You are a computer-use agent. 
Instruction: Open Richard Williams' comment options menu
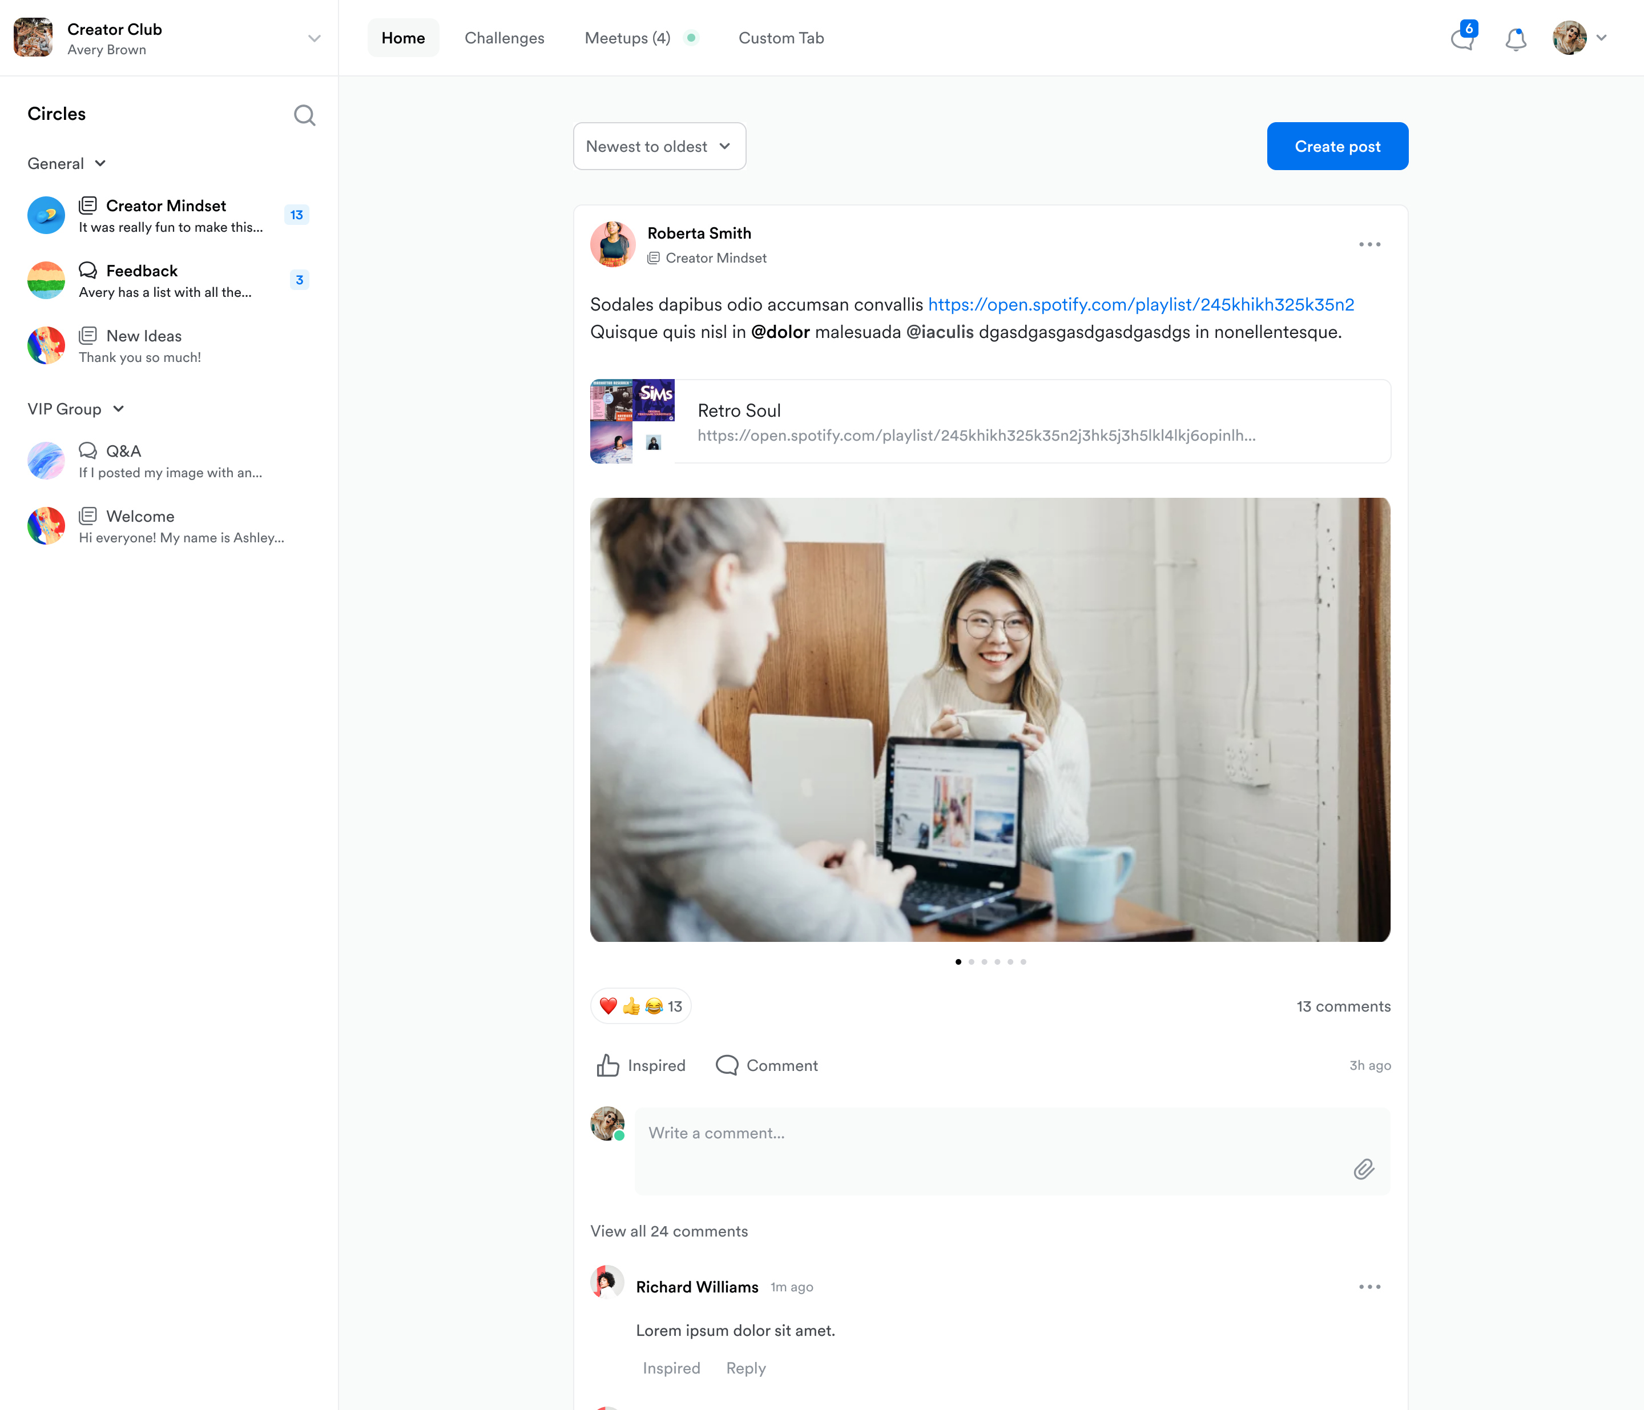click(x=1369, y=1286)
